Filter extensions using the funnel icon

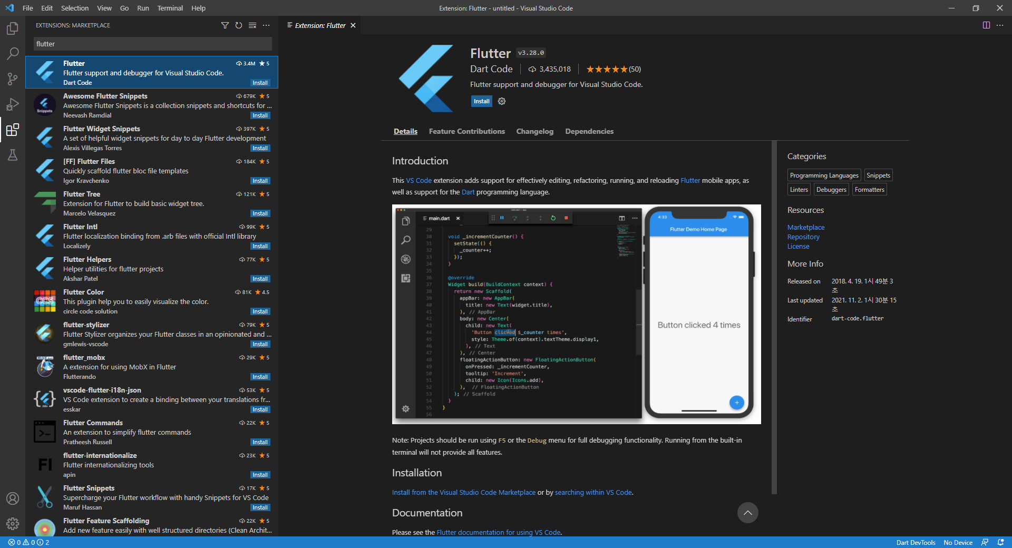pyautogui.click(x=225, y=25)
